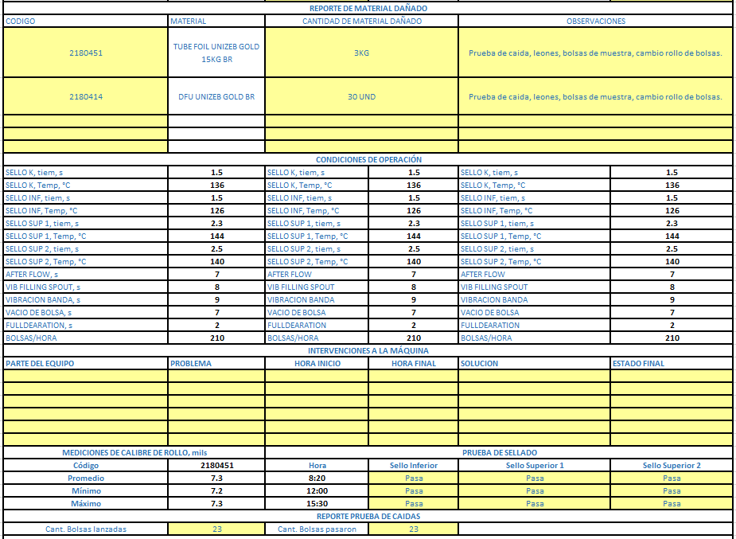Screen dimensions: 736x539
Task: Select the 'REPORTE DE MATERIAL DAÑADO' header cell
Action: click(368, 9)
